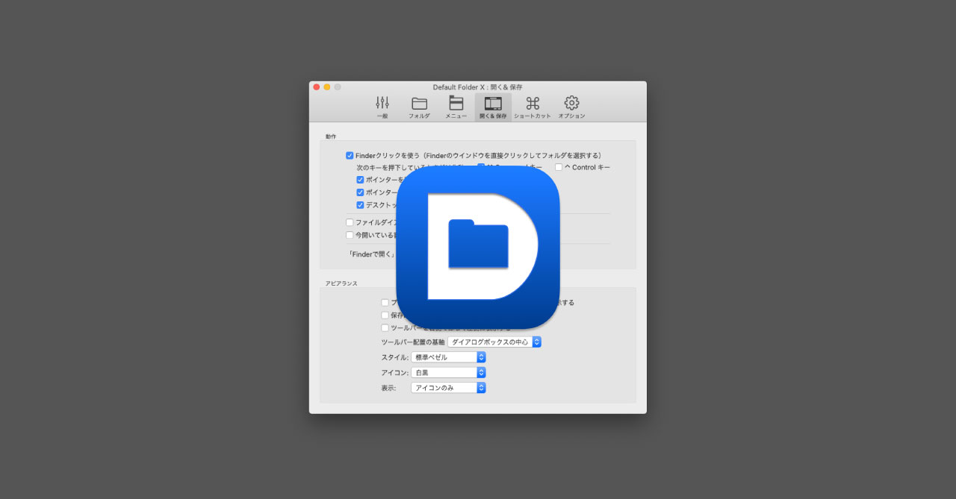Open the ツールバー配置の基軸 dropdown
This screenshot has height=499, width=956.
tap(494, 342)
